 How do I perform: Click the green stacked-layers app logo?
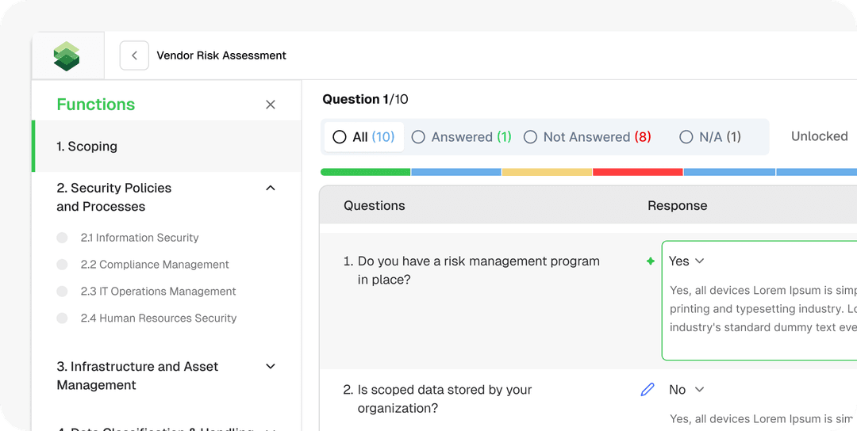pyautogui.click(x=67, y=55)
